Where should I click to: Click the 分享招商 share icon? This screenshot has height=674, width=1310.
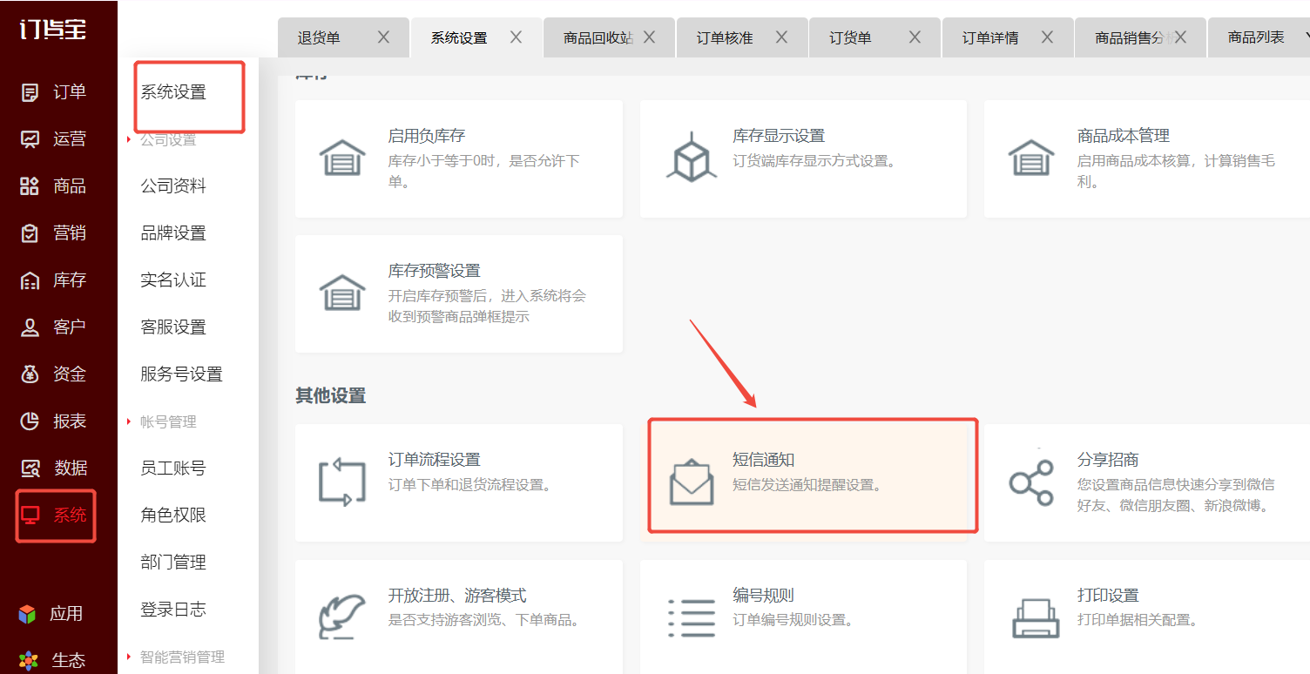click(1031, 482)
